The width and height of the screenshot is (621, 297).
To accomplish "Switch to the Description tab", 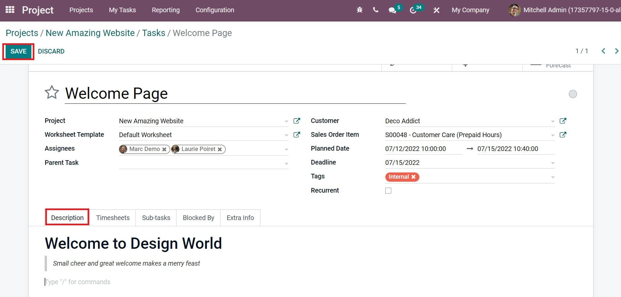I will (67, 218).
